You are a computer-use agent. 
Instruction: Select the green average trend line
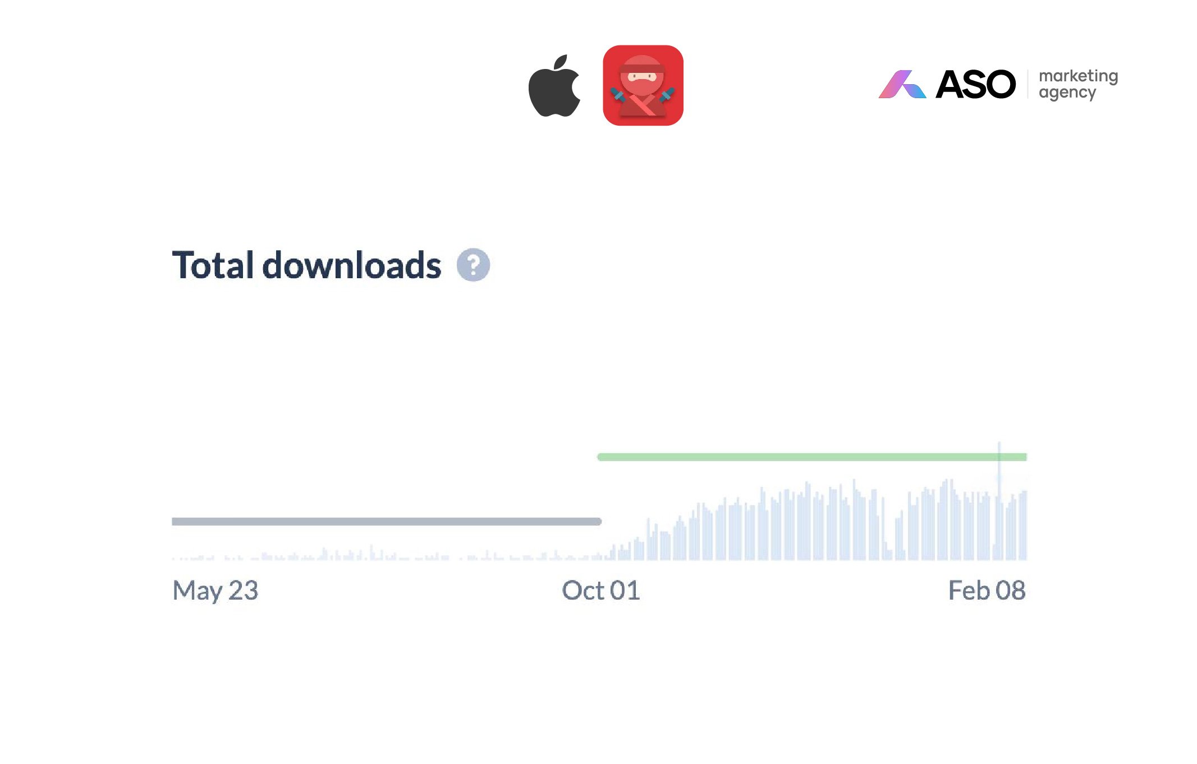coord(812,457)
